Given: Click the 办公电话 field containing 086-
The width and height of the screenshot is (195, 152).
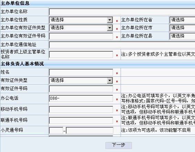Looking at the screenshot, I should 81,98.
